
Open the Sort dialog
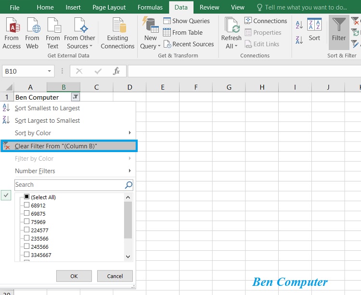(x=314, y=30)
